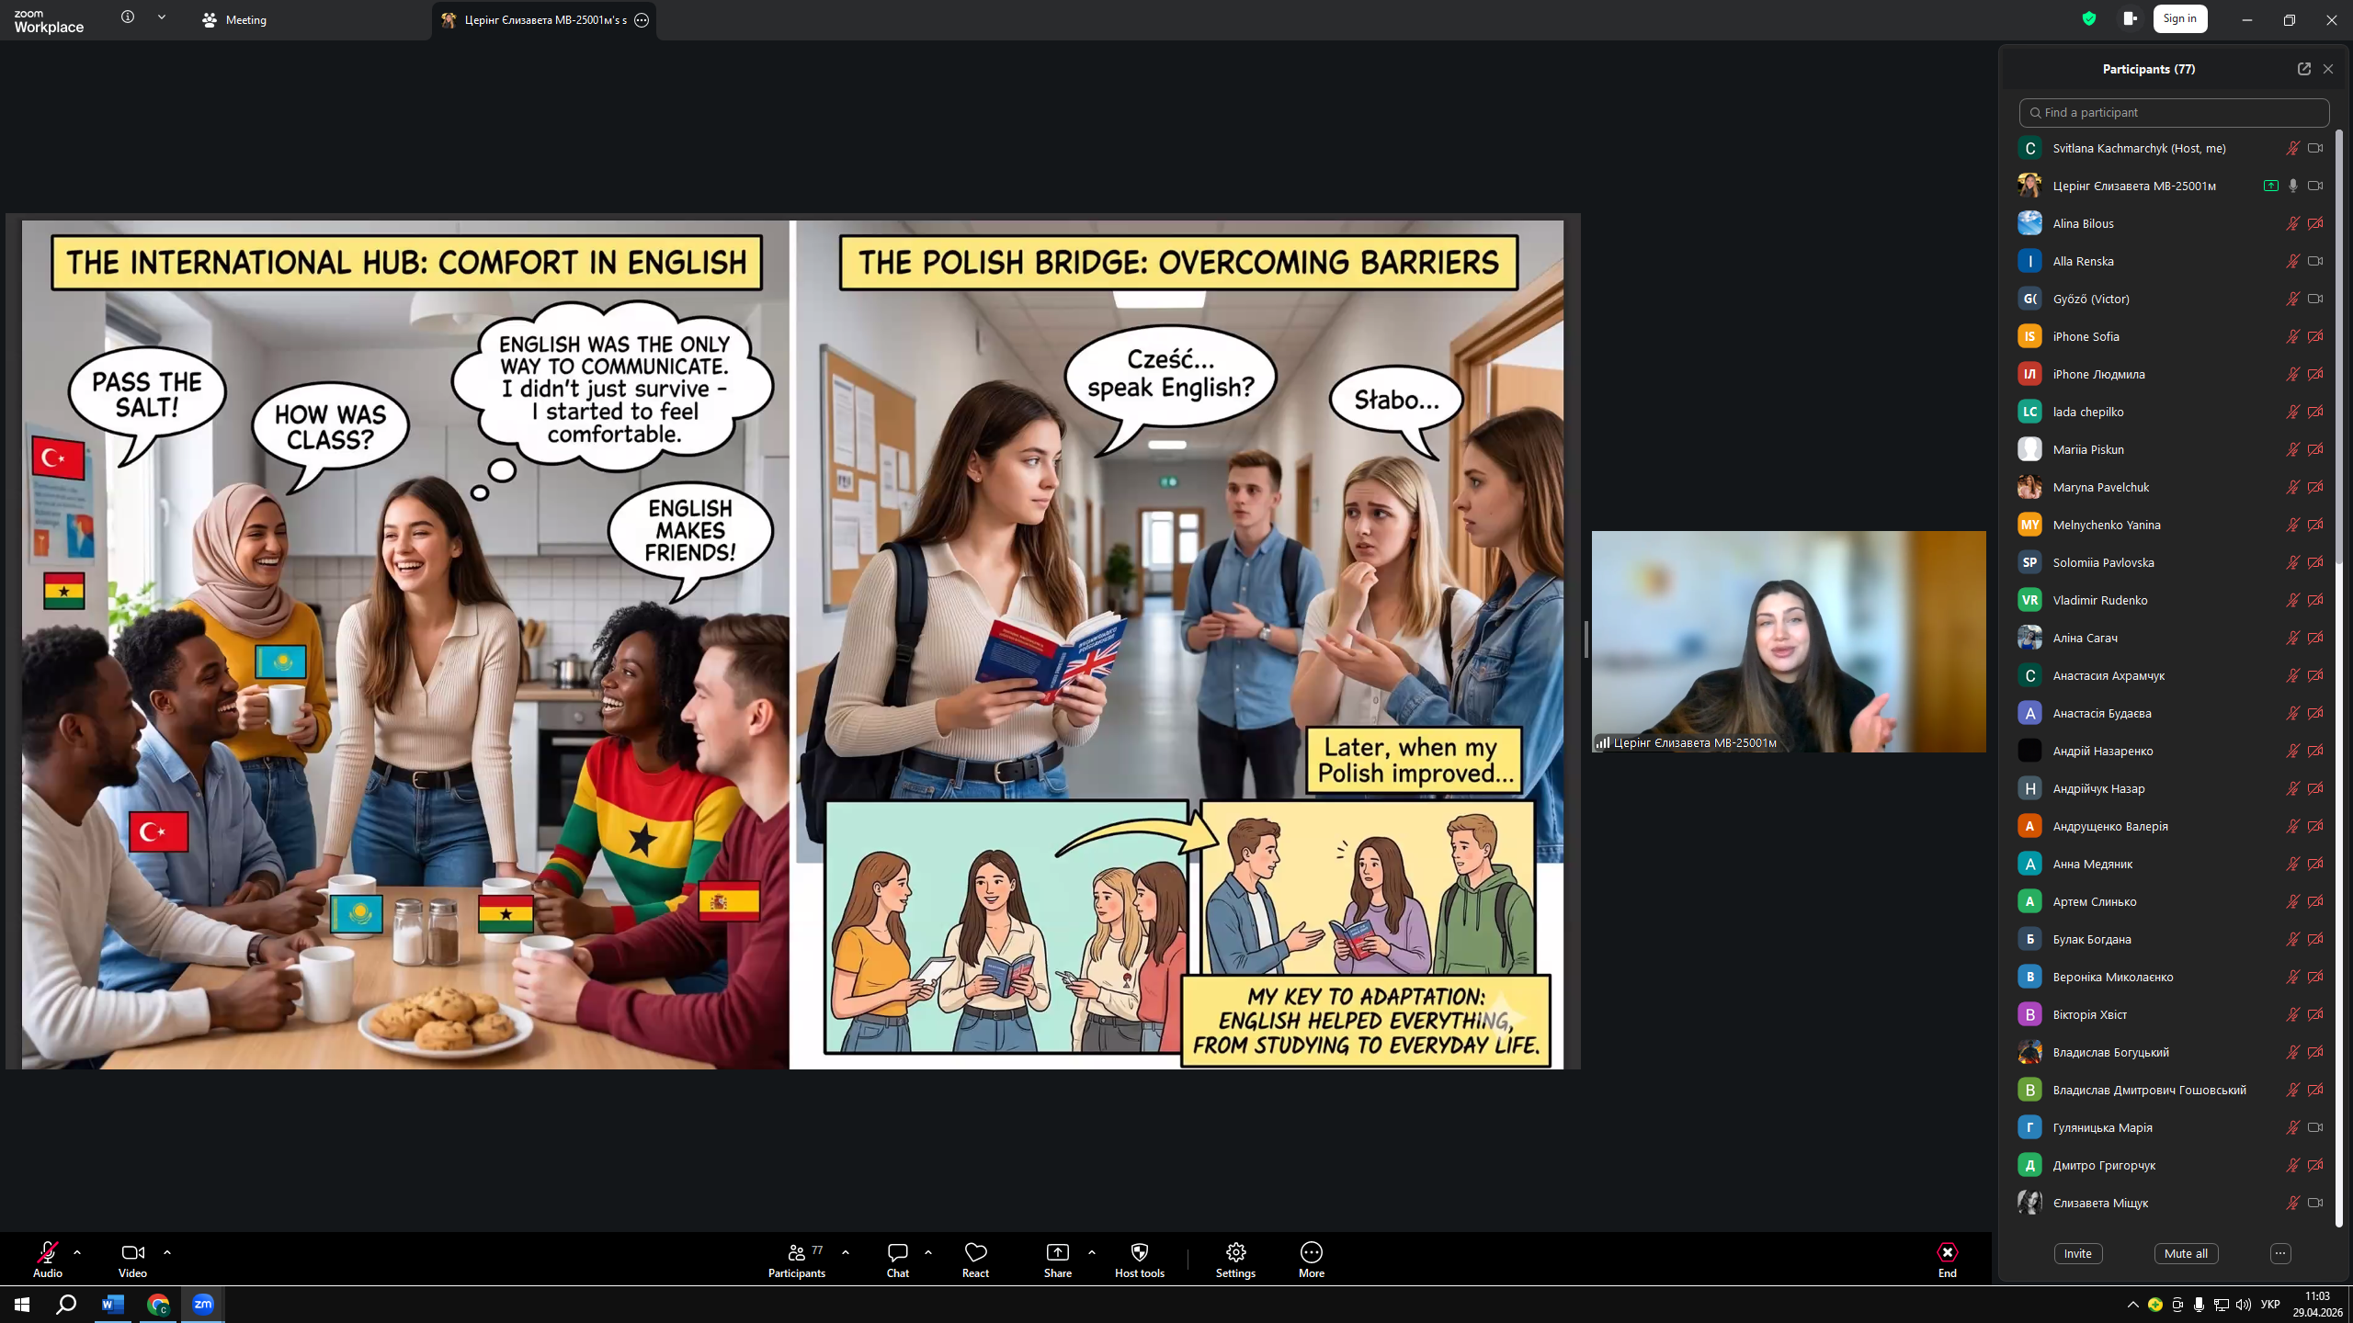Viewport: 2353px width, 1323px height.
Task: Switch to the Meeting tab
Action: click(235, 19)
